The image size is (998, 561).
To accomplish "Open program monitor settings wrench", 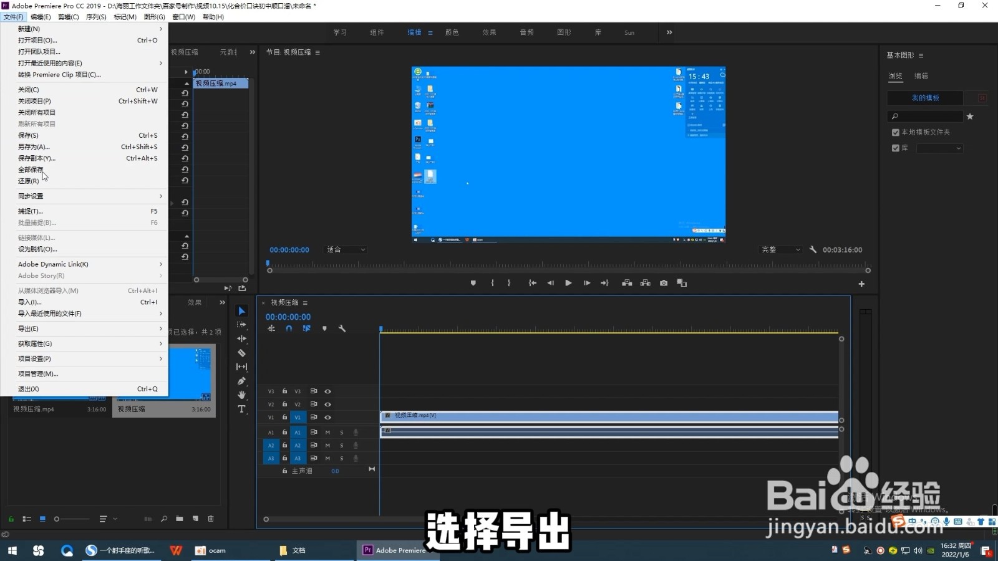I will pyautogui.click(x=813, y=249).
